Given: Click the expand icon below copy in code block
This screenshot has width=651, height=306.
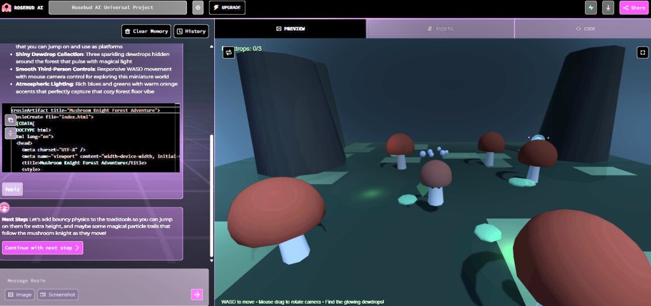Looking at the screenshot, I should point(11,133).
